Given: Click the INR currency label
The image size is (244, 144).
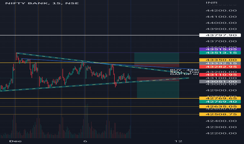Looking at the screenshot, I should point(212,3).
